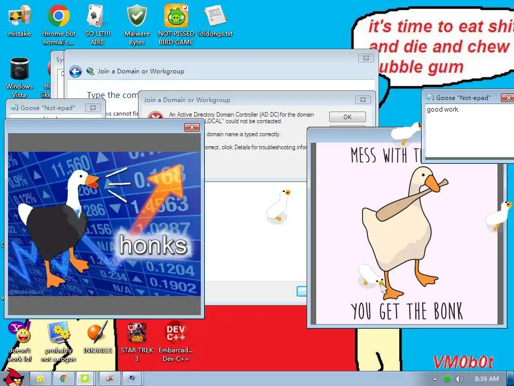Click the bonk goose meme image
This screenshot has height=386, width=514.
(x=407, y=233)
